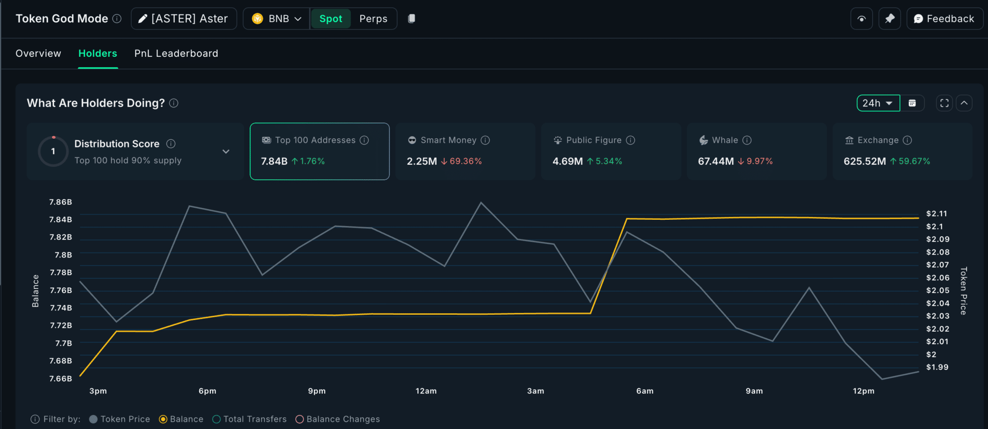Switch to Perps trading mode
Screen dimensions: 988x429
click(373, 19)
